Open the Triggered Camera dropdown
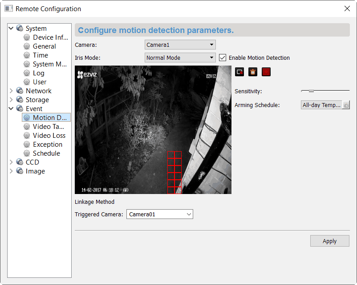Viewport: 357px width, 285px height. pyautogui.click(x=160, y=215)
